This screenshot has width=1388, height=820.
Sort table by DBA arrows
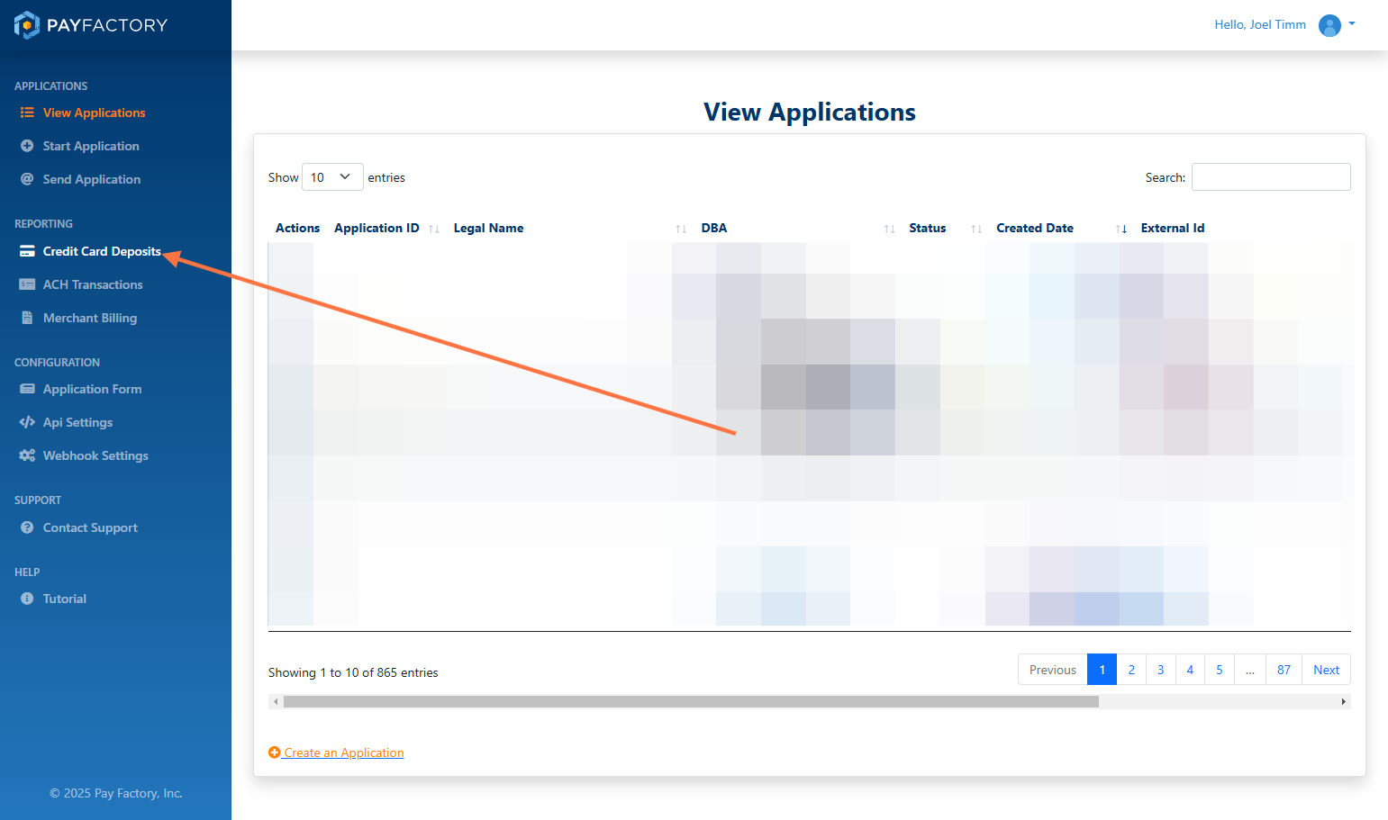click(x=889, y=229)
